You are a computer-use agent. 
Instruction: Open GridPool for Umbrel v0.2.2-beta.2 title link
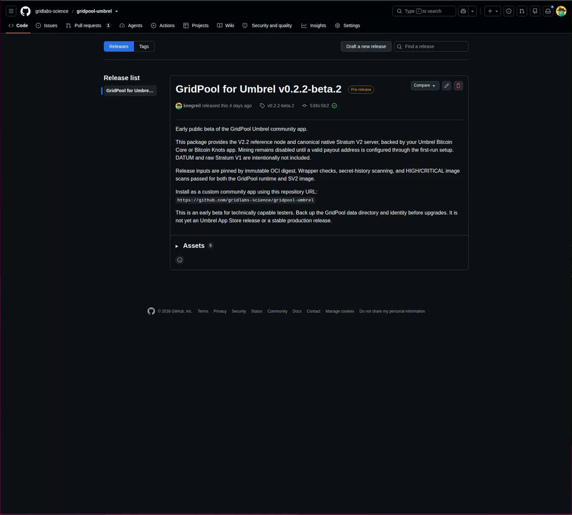pos(258,89)
